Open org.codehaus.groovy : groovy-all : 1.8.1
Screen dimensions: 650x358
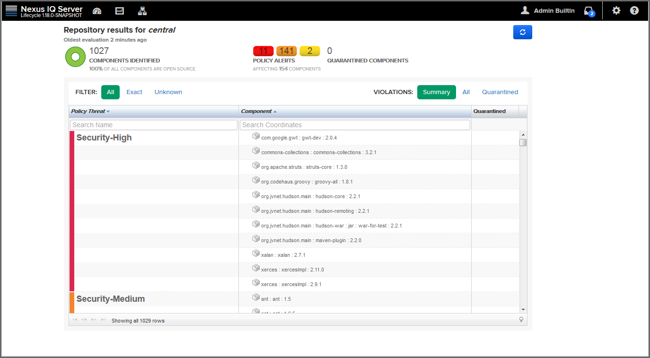coord(307,182)
